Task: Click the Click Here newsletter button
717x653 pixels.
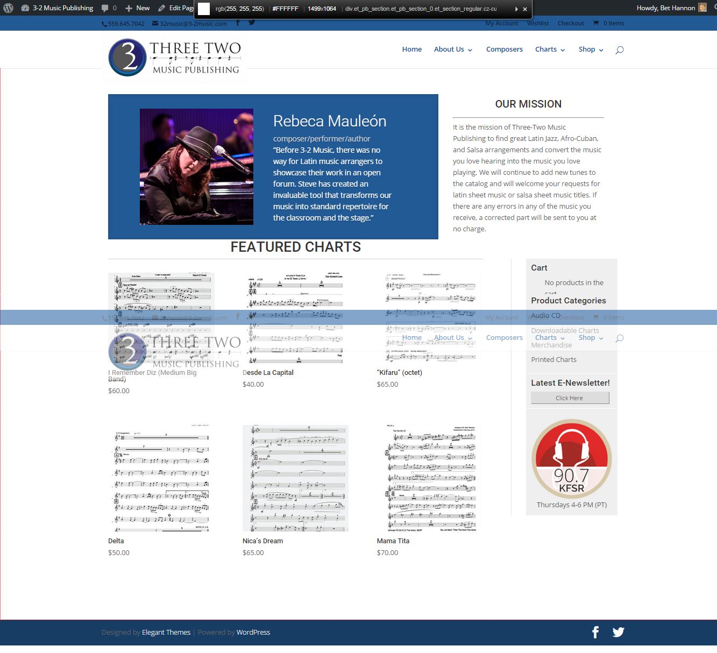Action: pos(570,398)
